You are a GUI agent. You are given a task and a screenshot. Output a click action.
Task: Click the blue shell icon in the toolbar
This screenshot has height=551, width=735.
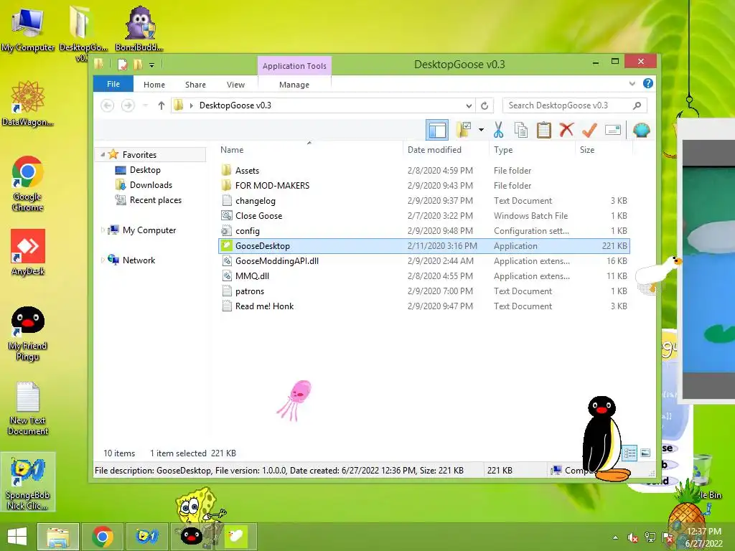pos(641,131)
